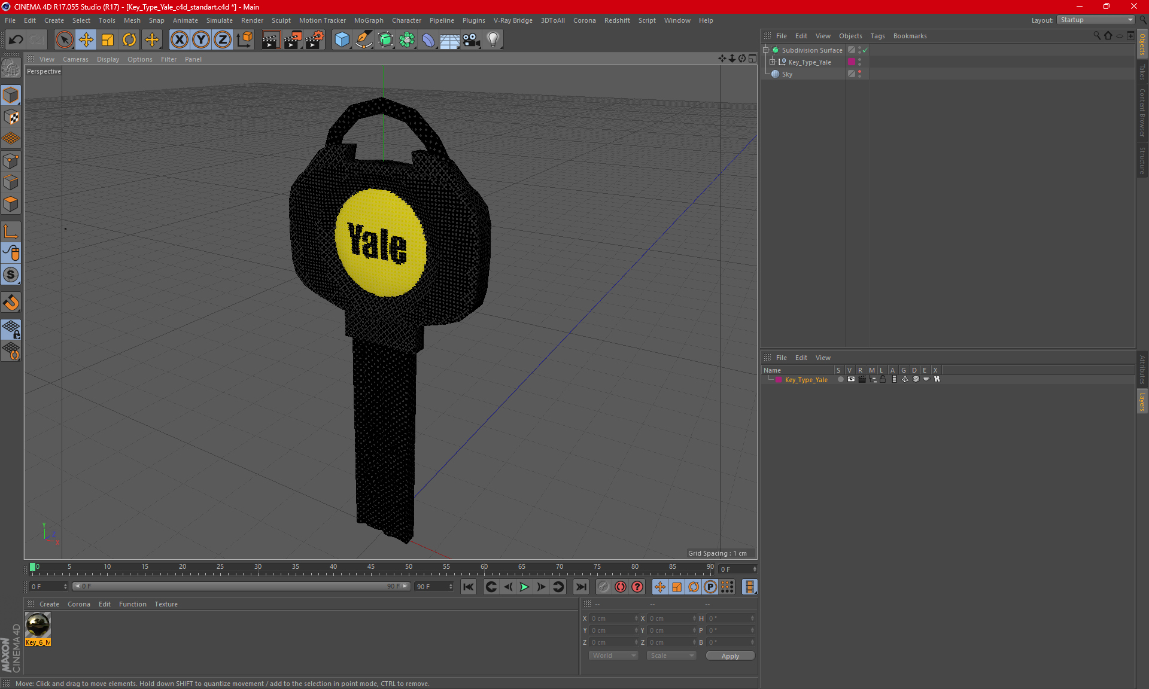Add a Cube primitive object
Viewport: 1149px width, 689px height.
point(342,39)
